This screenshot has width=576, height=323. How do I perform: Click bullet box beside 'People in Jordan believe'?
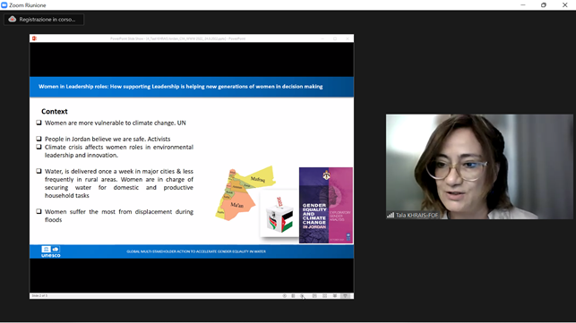(x=39, y=139)
